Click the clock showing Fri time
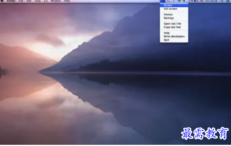The image size is (231, 146). [211, 1]
